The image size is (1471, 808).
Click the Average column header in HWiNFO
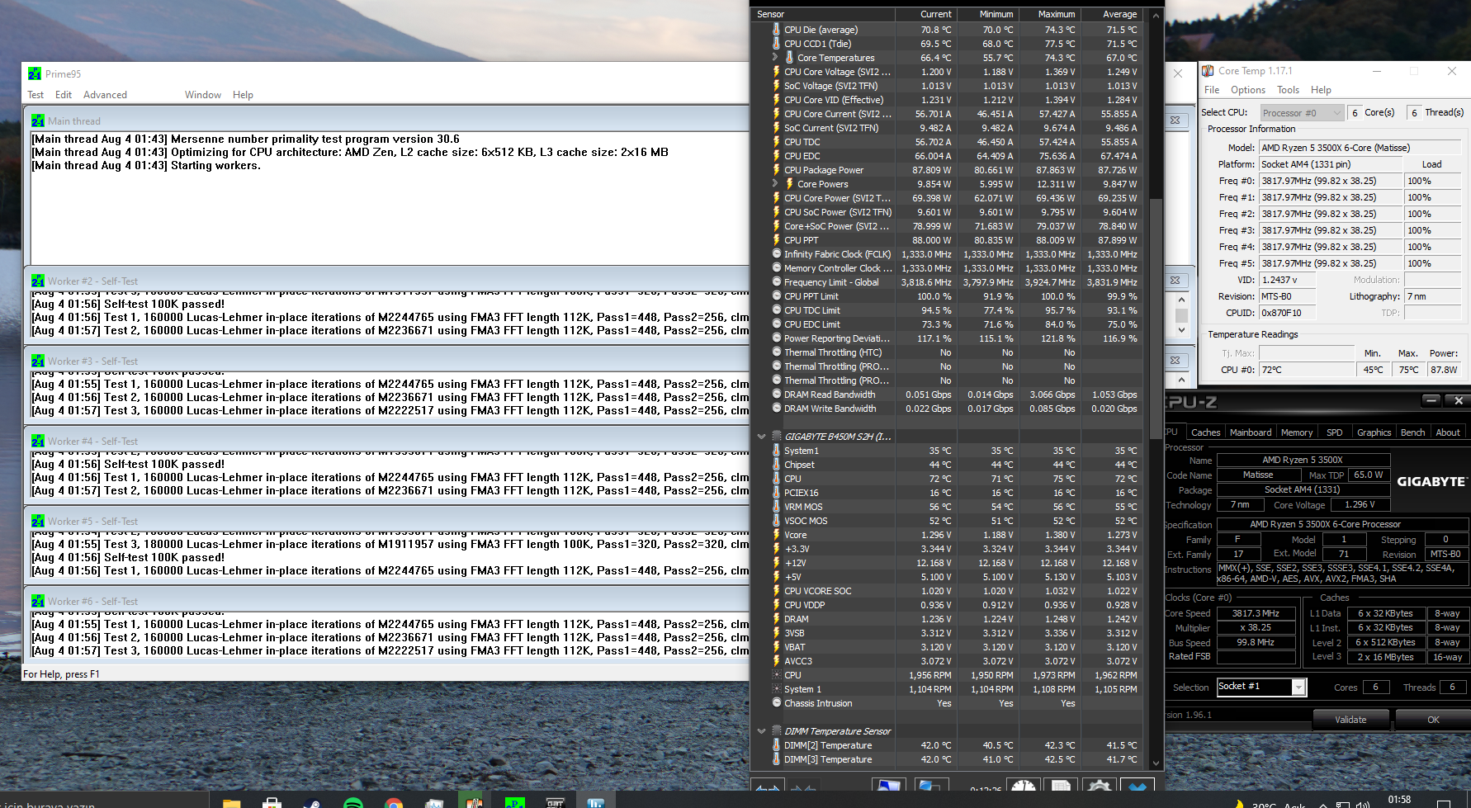point(1111,14)
